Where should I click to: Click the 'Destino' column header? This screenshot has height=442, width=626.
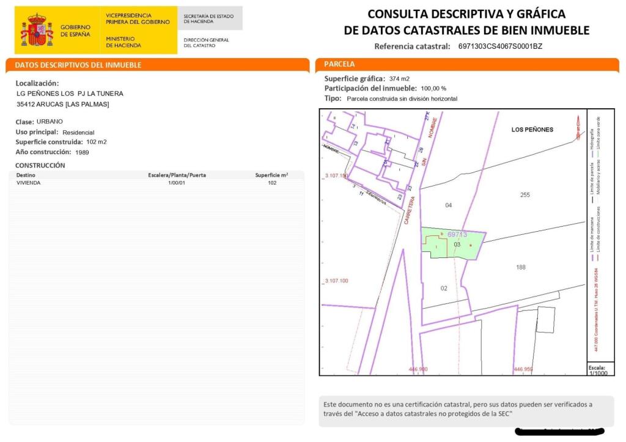[x=26, y=175]
